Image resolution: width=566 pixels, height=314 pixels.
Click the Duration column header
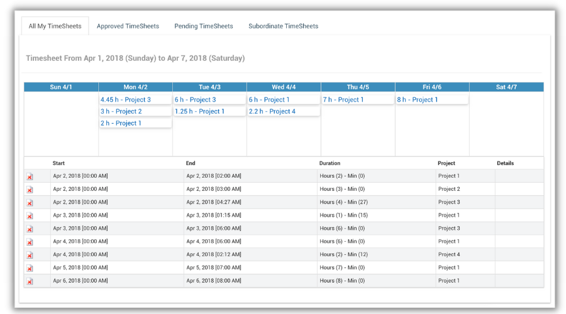(x=330, y=163)
